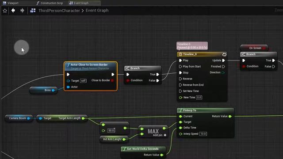Click the FInterp To Current pin

[x=180, y=117]
